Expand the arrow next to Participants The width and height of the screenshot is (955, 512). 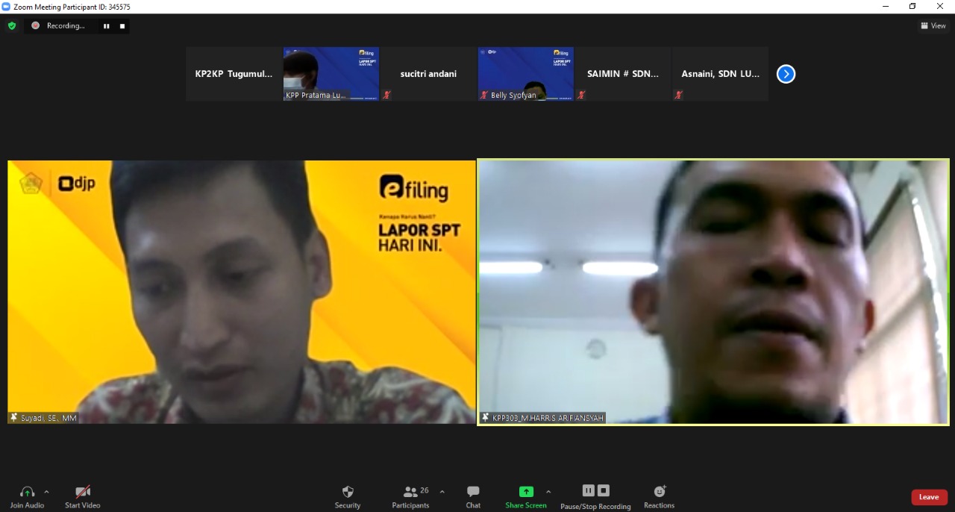click(442, 492)
